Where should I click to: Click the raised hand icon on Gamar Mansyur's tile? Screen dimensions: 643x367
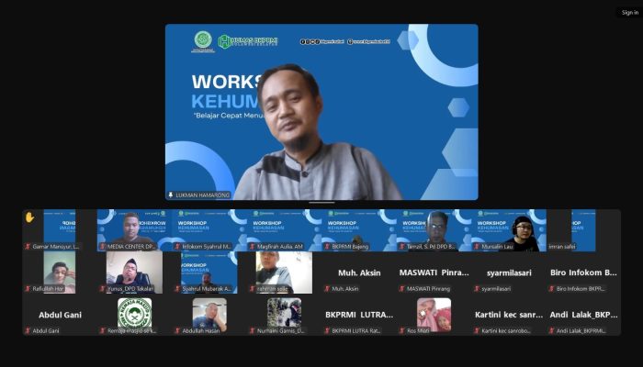pyautogui.click(x=29, y=217)
